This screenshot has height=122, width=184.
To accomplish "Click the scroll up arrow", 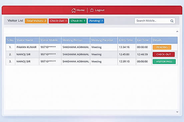I will tap(177, 31).
